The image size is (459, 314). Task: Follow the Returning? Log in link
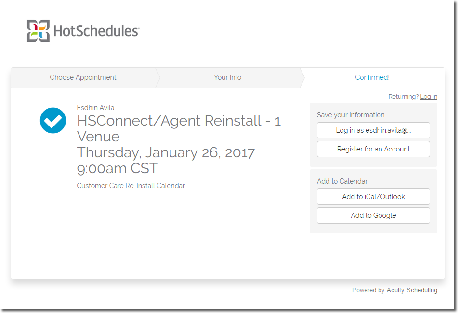[428, 97]
